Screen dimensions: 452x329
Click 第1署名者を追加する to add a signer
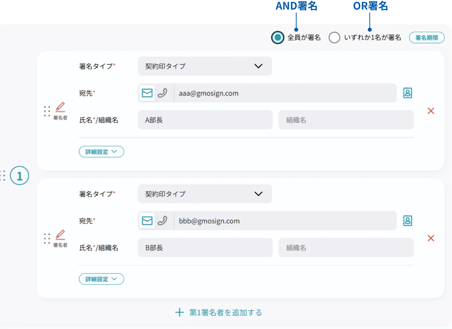pos(218,312)
